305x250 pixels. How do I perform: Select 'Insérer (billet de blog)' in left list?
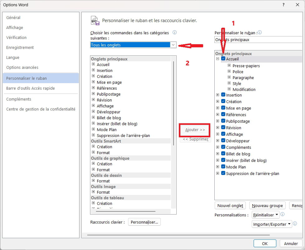tap(117, 124)
